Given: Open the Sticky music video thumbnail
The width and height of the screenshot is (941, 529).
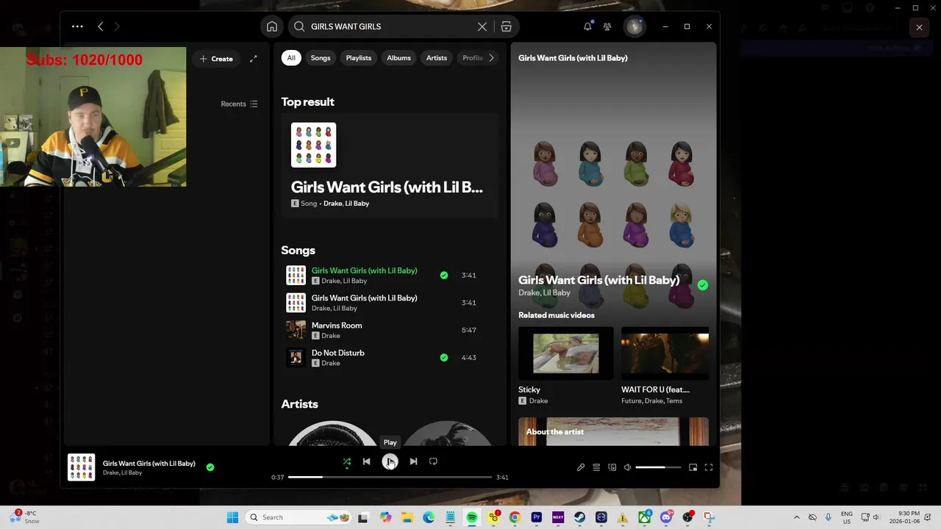Looking at the screenshot, I should pos(565,353).
